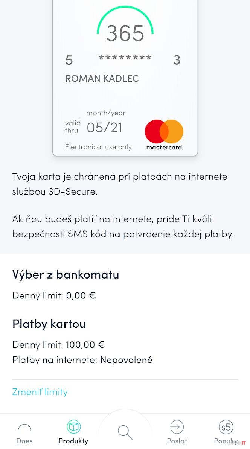Tap the ATM daily limit 0,00 €
The width and height of the screenshot is (250, 449).
[81, 295]
